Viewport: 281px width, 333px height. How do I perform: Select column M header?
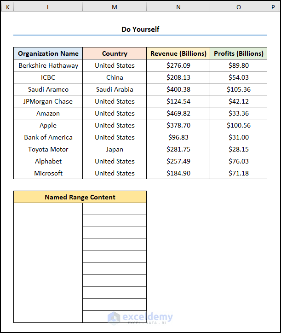115,7
